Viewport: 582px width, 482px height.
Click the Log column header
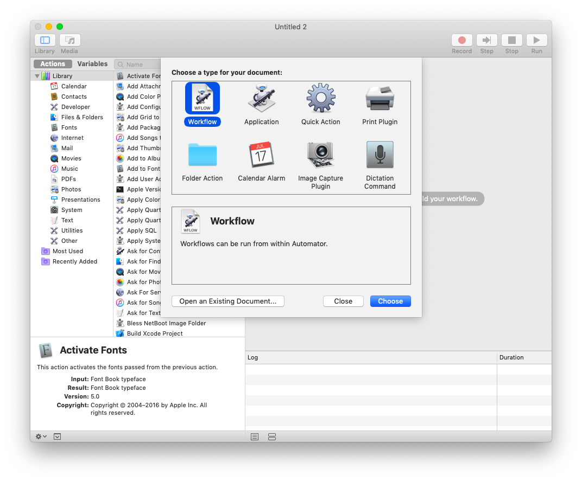click(x=371, y=357)
